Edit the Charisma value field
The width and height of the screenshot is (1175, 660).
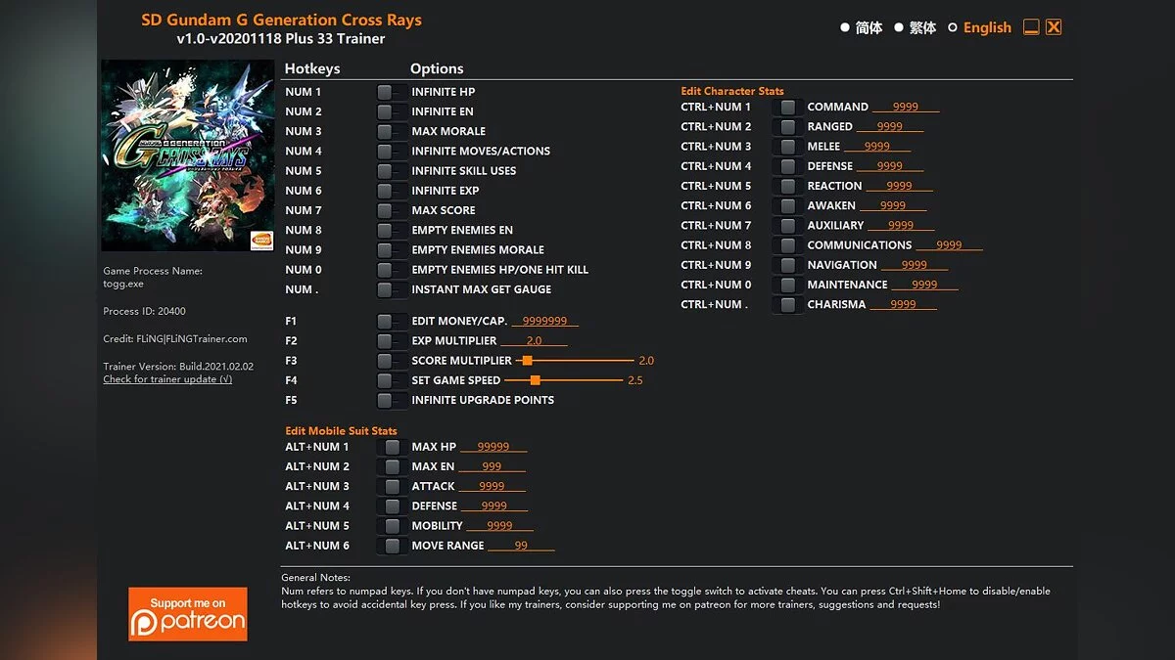pyautogui.click(x=903, y=304)
